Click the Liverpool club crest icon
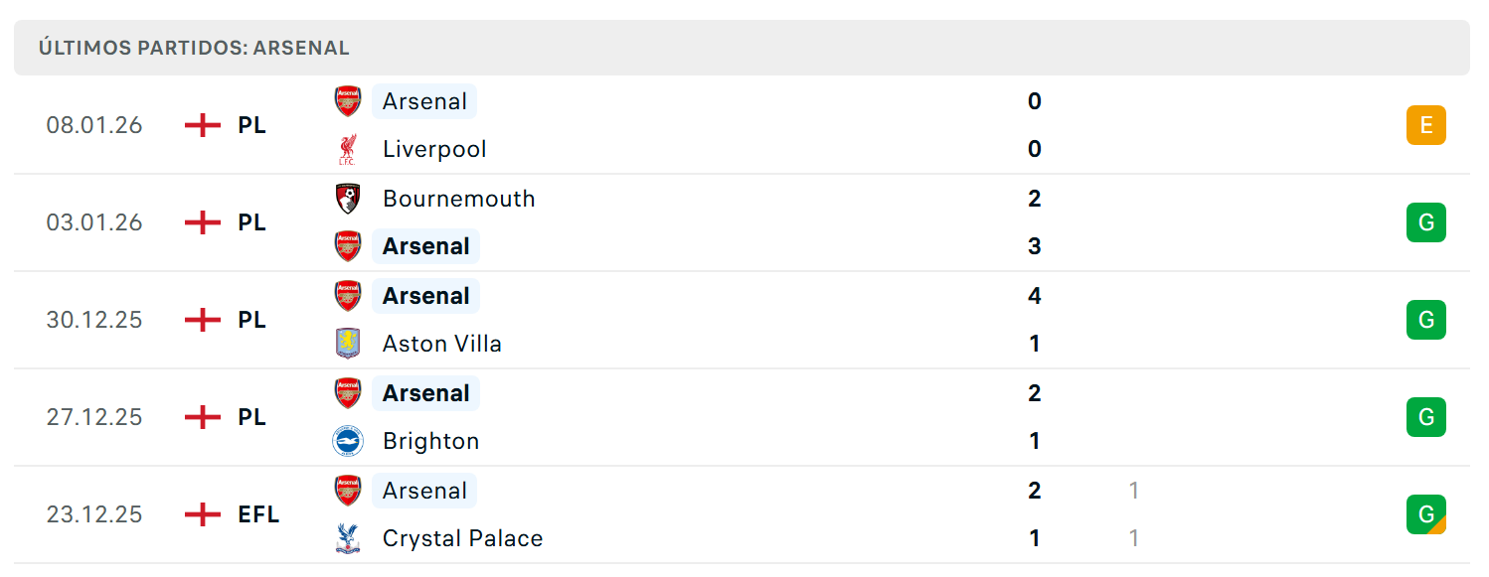The height and width of the screenshot is (577, 1489). click(x=347, y=149)
